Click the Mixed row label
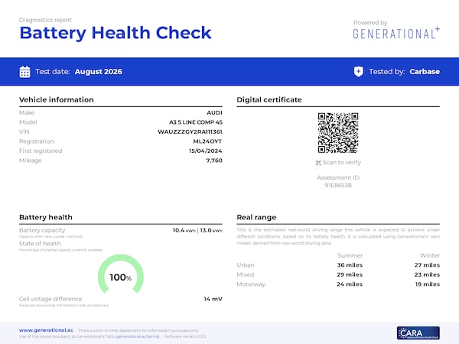This screenshot has height=344, width=459. pyautogui.click(x=246, y=274)
